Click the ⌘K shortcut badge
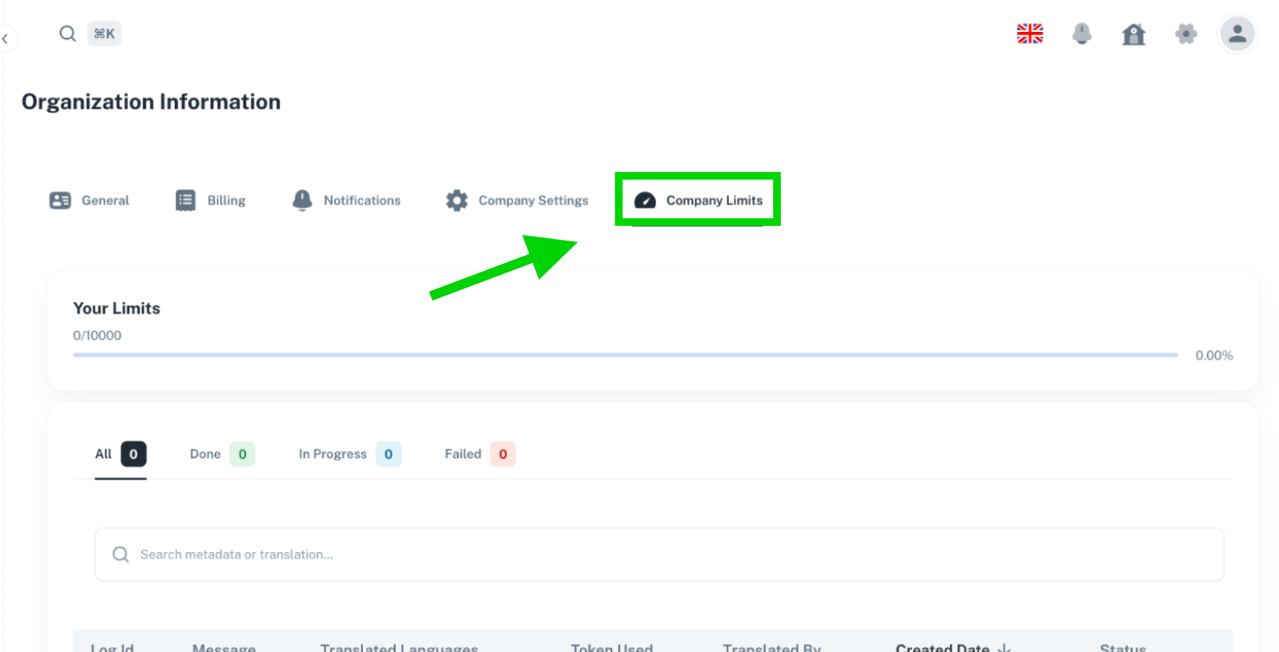 pyautogui.click(x=104, y=34)
